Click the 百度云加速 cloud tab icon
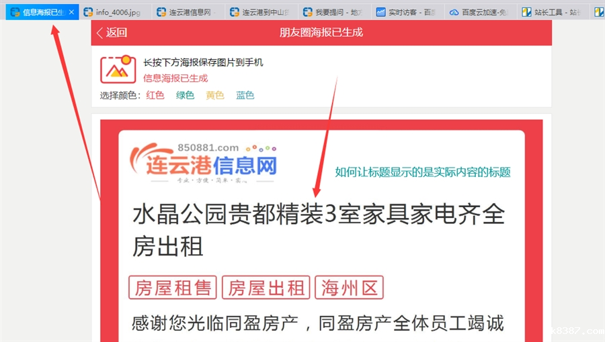Image resolution: width=605 pixels, height=342 pixels. tap(454, 12)
